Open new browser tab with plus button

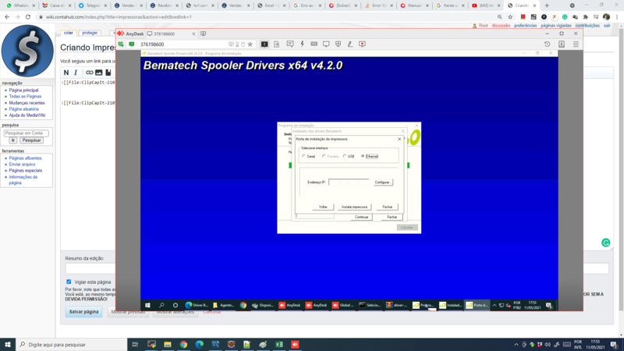pyautogui.click(x=547, y=5)
